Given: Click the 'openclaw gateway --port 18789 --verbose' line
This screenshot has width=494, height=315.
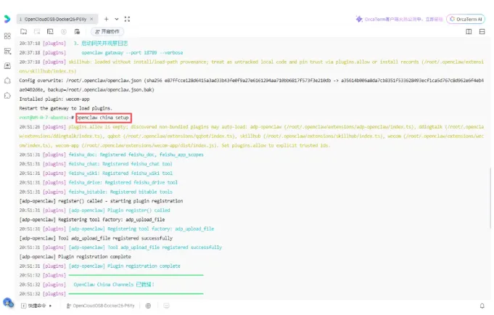Looking at the screenshot, I should point(132,53).
